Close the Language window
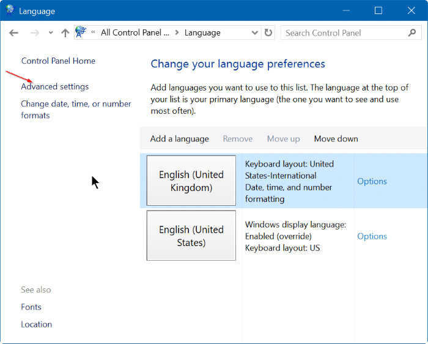The height and width of the screenshot is (344, 428). (411, 10)
